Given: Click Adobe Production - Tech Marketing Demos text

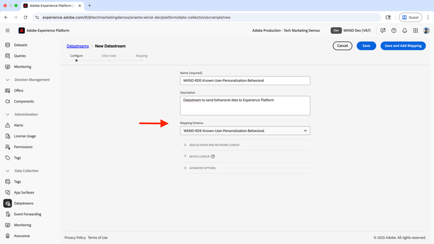Looking at the screenshot, I should [286, 31].
